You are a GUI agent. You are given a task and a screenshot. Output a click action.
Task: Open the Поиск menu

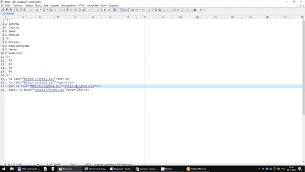click(x=38, y=5)
